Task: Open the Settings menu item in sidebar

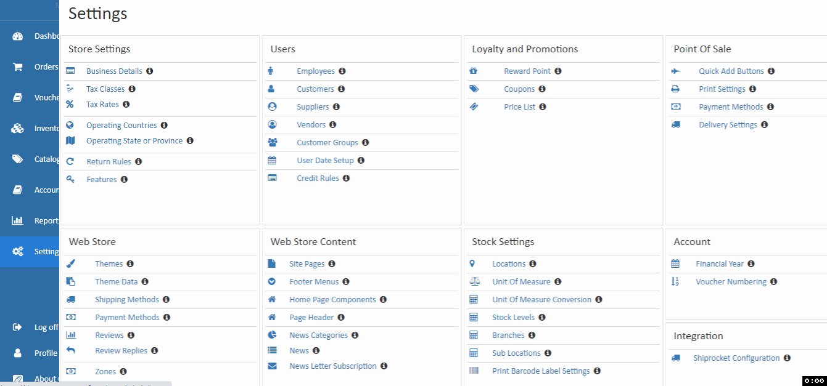Action: tap(37, 252)
